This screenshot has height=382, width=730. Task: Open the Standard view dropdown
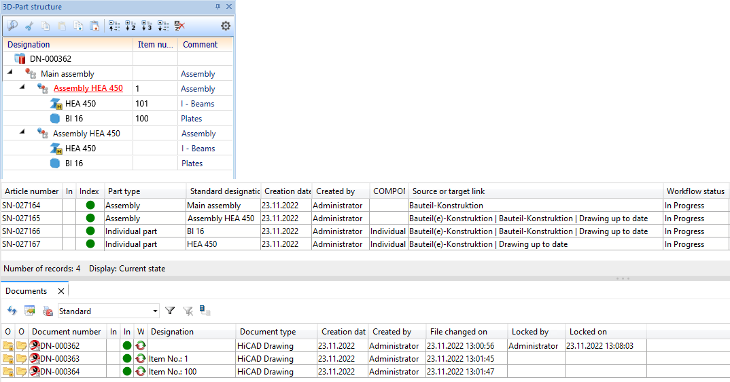point(155,311)
